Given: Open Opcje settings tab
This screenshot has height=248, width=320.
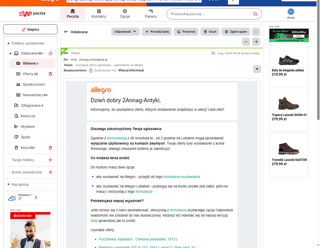Looking at the screenshot, I should 125,14.
